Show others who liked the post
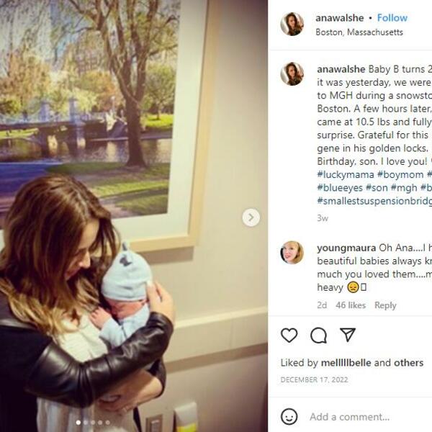Viewport: 432px width, 432px height. coord(408,363)
